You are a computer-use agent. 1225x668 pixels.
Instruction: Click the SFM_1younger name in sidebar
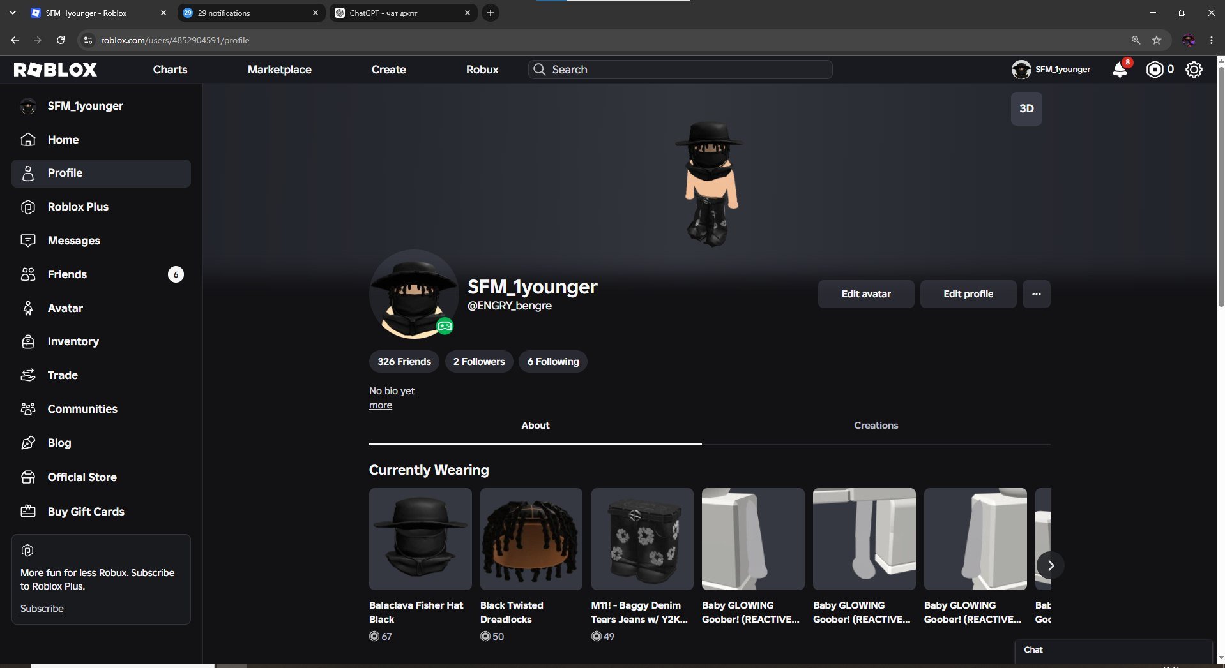pos(86,106)
